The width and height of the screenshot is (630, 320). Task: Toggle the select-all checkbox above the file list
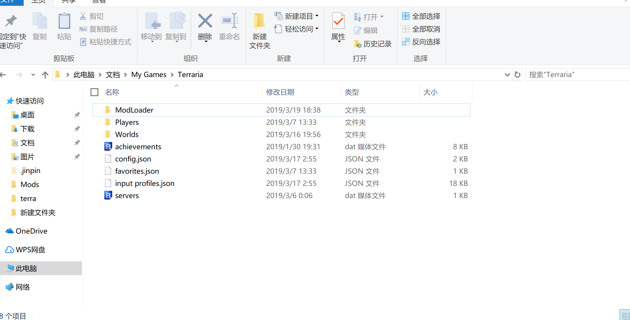point(94,92)
